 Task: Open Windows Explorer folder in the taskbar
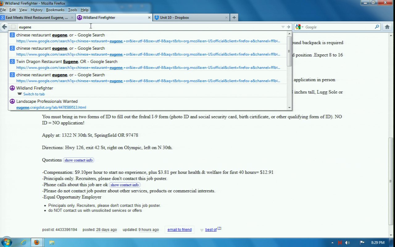pyautogui.click(x=52, y=242)
